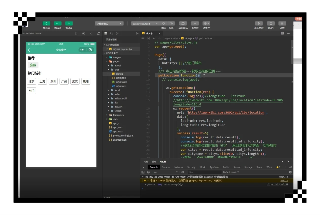Switch to the Network devtools tab
The height and width of the screenshot is (215, 320).
(178, 167)
